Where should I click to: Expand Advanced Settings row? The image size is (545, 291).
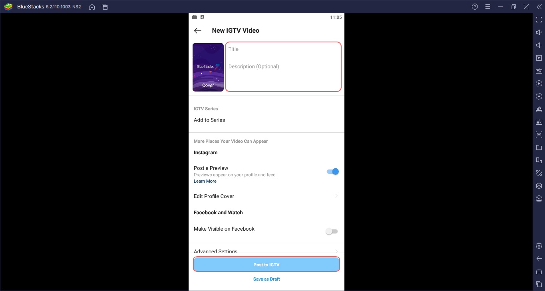point(266,251)
